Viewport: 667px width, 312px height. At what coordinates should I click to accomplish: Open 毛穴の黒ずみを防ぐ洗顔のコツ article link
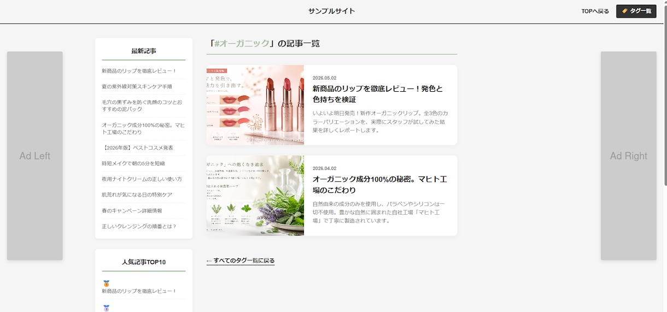(142, 105)
